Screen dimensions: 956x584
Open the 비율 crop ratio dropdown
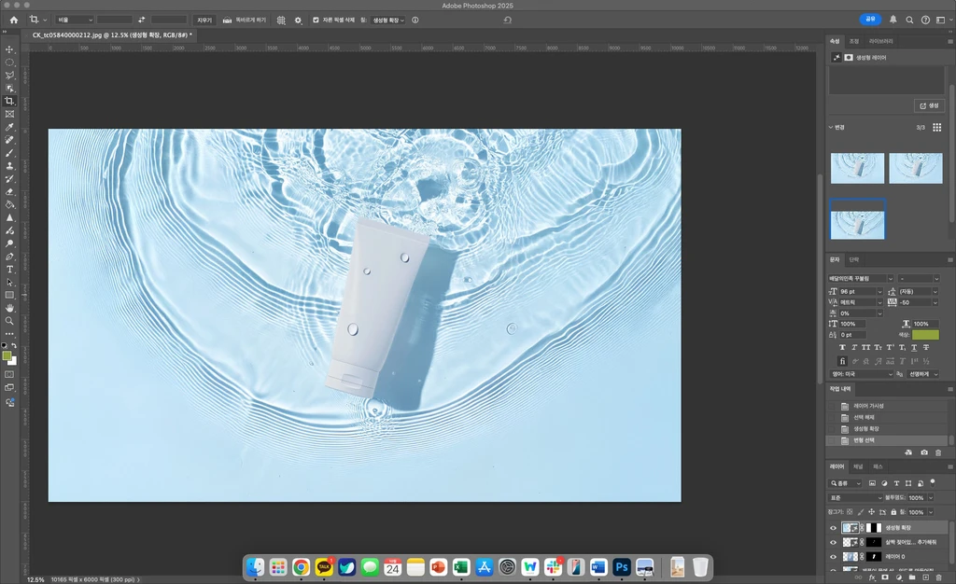(x=75, y=20)
